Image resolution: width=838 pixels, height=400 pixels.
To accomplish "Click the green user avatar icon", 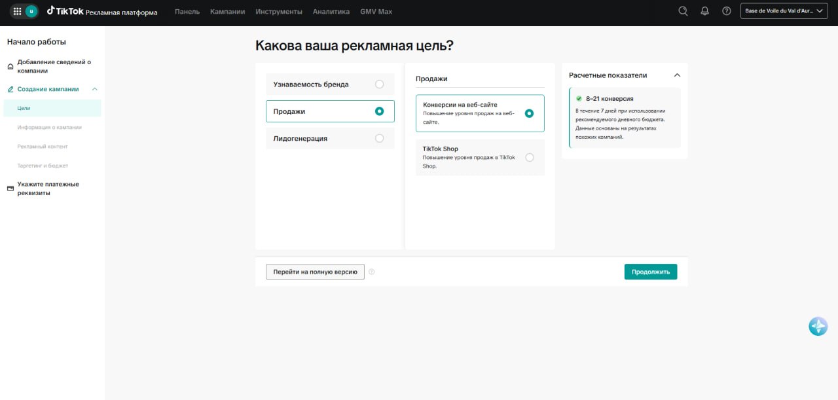I will 31,11.
